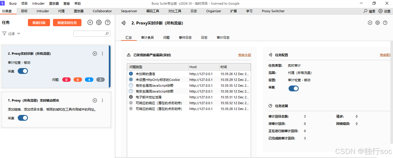Screen dimensions: 393x158
Task: Click the 新建扫描 button
Action: 39,22
